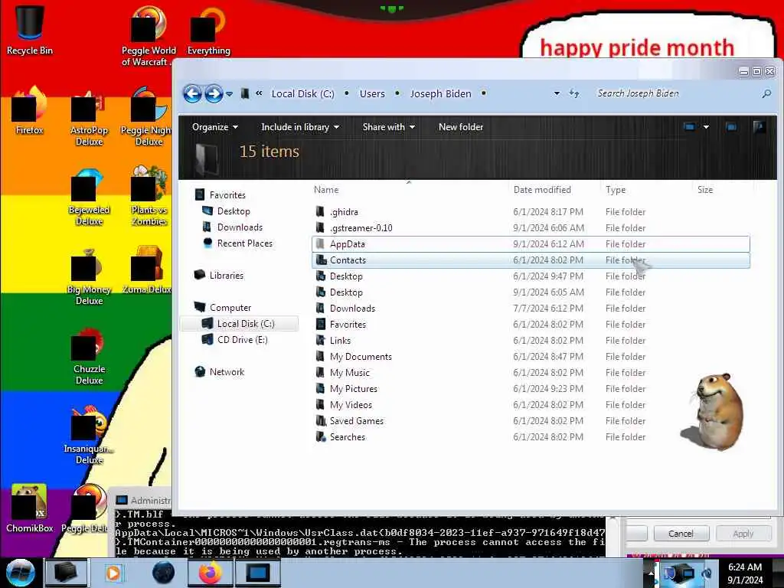
Task: Select the My Documents folder
Action: [x=531, y=357]
